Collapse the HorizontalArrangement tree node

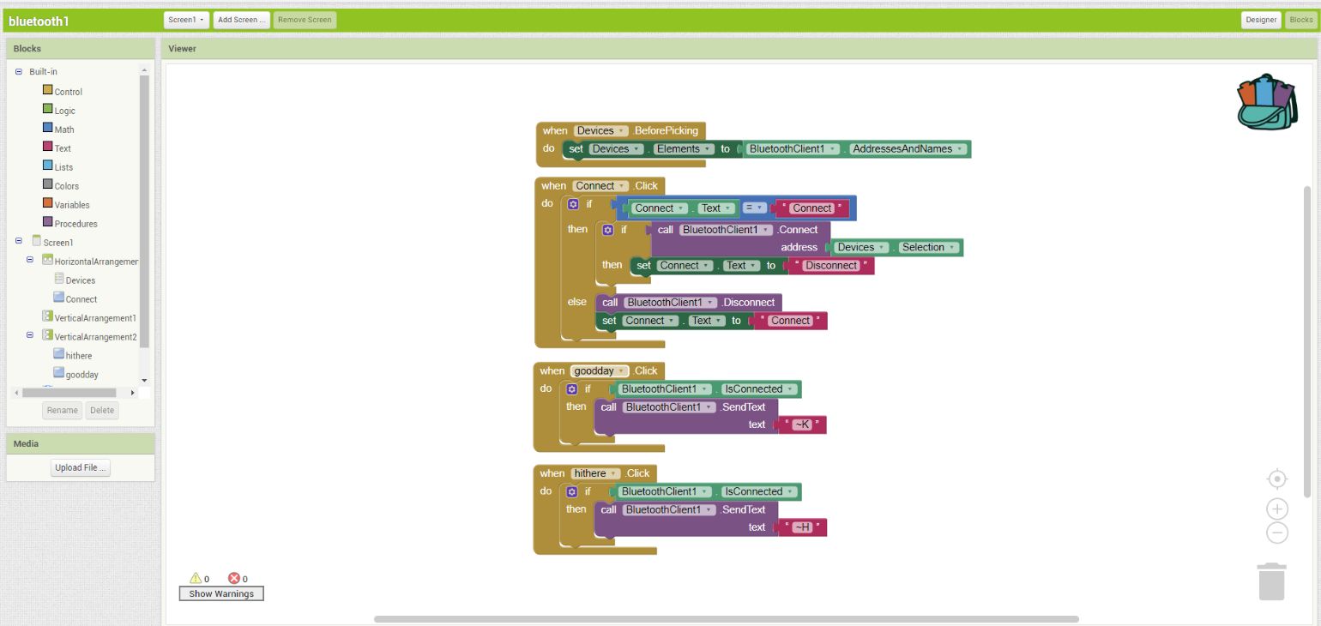[x=30, y=261]
